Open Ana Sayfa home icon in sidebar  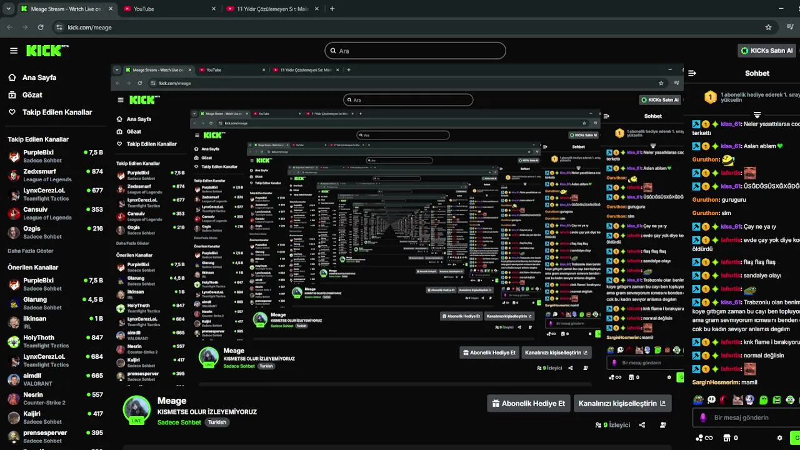click(x=12, y=77)
